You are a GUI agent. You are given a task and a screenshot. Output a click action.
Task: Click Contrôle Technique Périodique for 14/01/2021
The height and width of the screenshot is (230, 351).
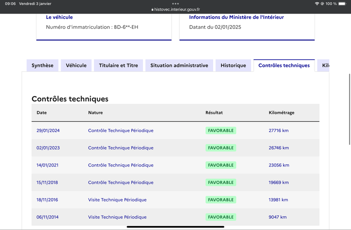coord(121,165)
